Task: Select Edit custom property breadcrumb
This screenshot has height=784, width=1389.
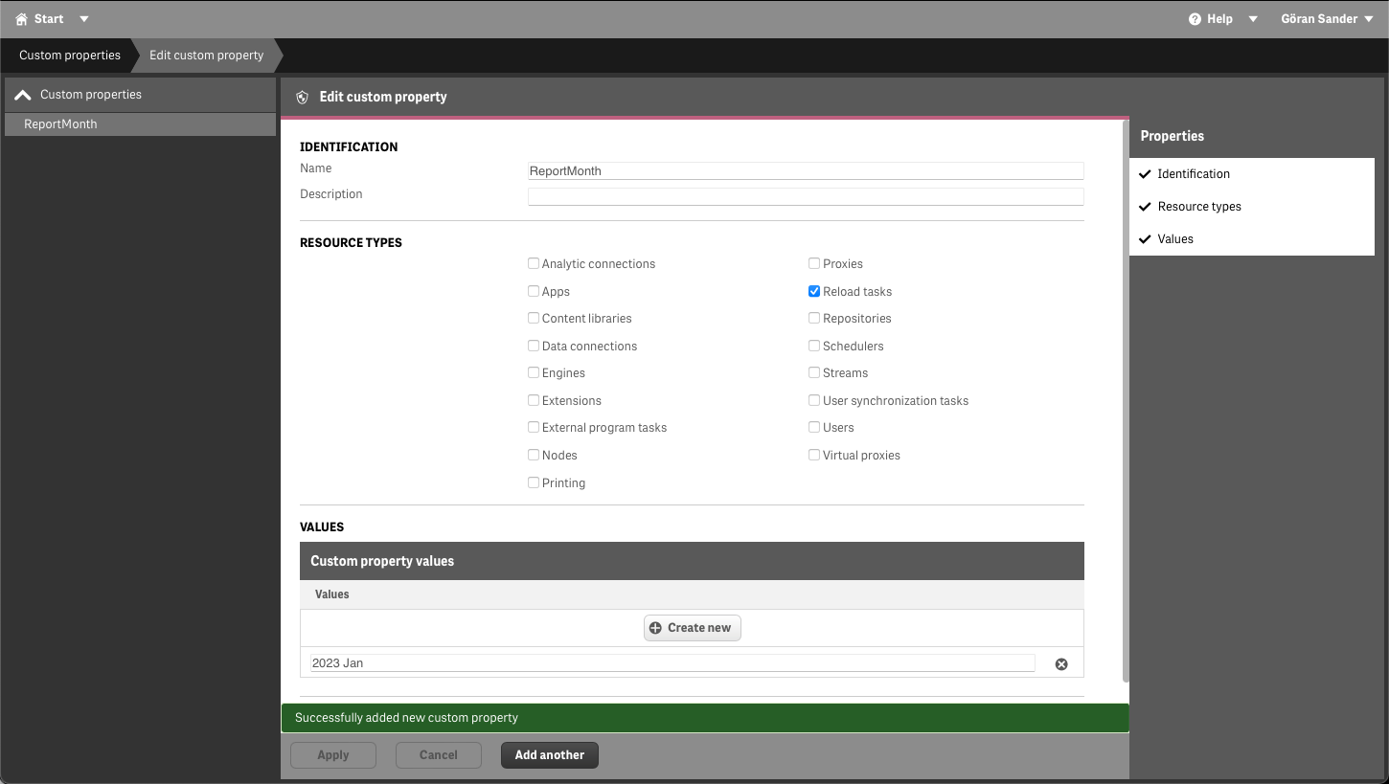Action: click(x=206, y=56)
